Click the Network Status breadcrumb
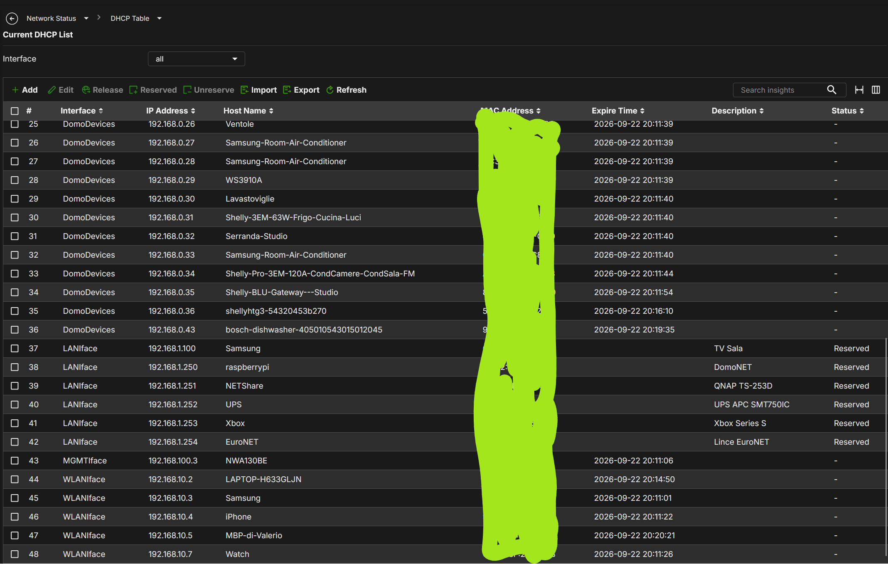The width and height of the screenshot is (888, 564). 51,18
